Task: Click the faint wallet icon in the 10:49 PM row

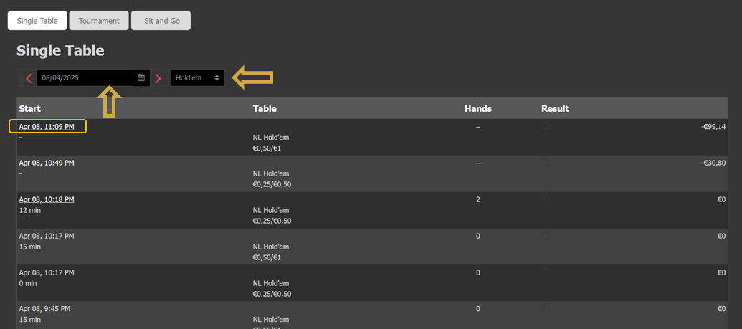Action: click(546, 163)
